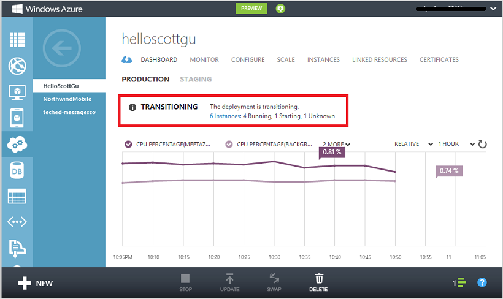Open the notifications list icon
The image size is (503, 299).
[x=459, y=282]
